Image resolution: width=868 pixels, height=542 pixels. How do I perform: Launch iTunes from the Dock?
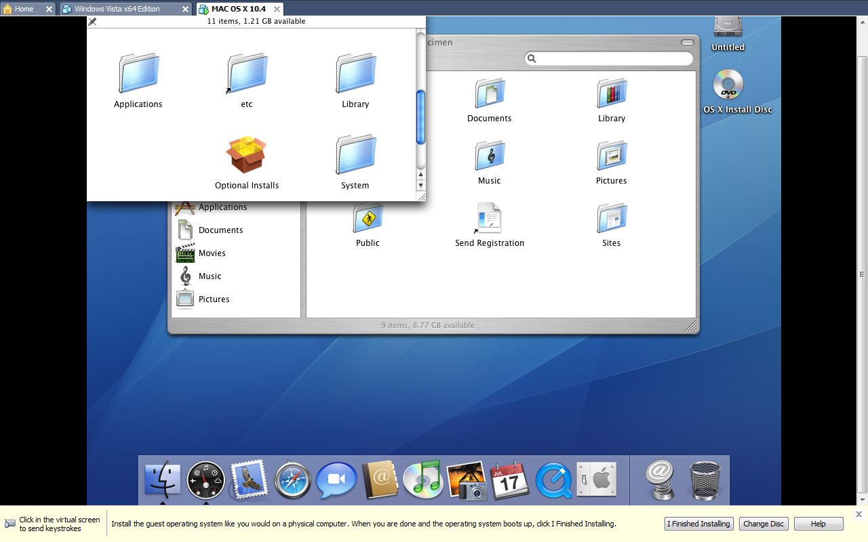423,480
